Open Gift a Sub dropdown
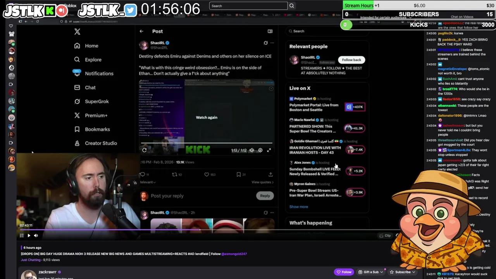 (372, 272)
